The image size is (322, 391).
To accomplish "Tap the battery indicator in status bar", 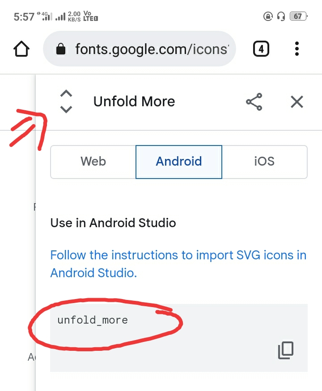I will 298,17.
